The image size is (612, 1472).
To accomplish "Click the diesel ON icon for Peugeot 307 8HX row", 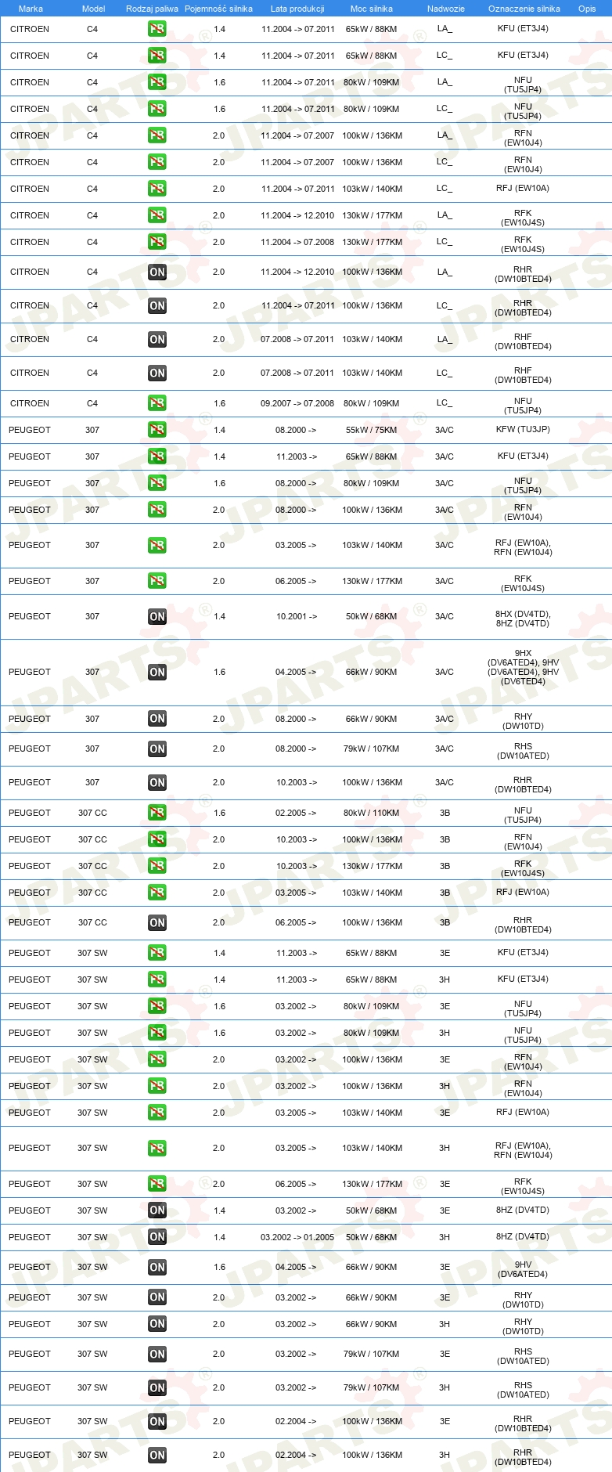I will (x=157, y=617).
